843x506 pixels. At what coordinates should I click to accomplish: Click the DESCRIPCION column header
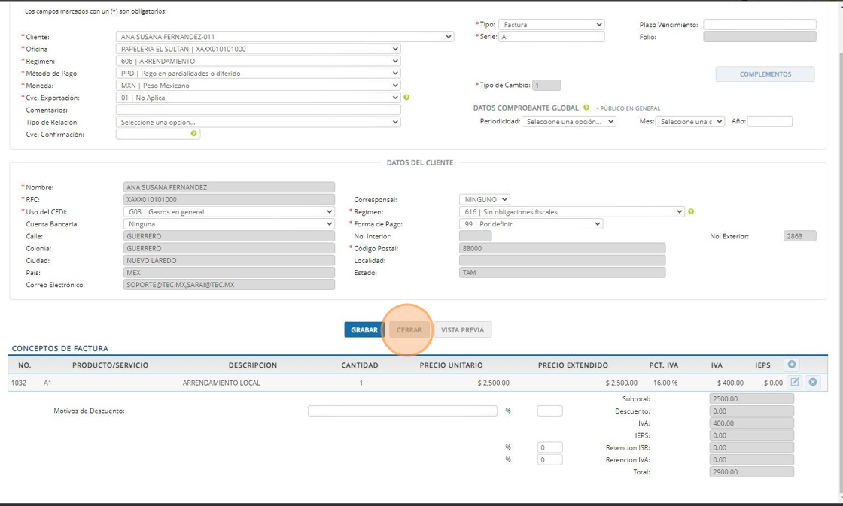click(x=253, y=365)
